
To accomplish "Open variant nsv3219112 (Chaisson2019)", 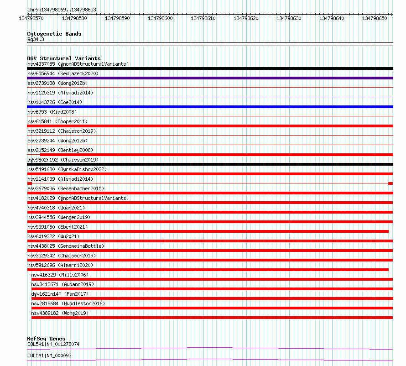I will [x=62, y=131].
